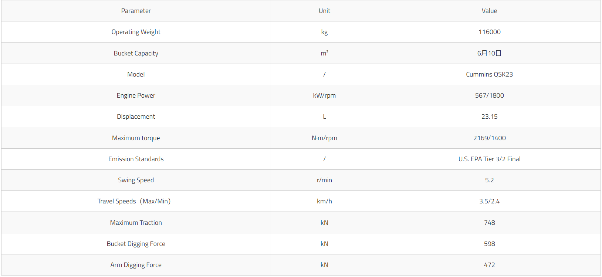Click the Cummins QSK23 value
This screenshot has width=602, height=277.
point(489,74)
